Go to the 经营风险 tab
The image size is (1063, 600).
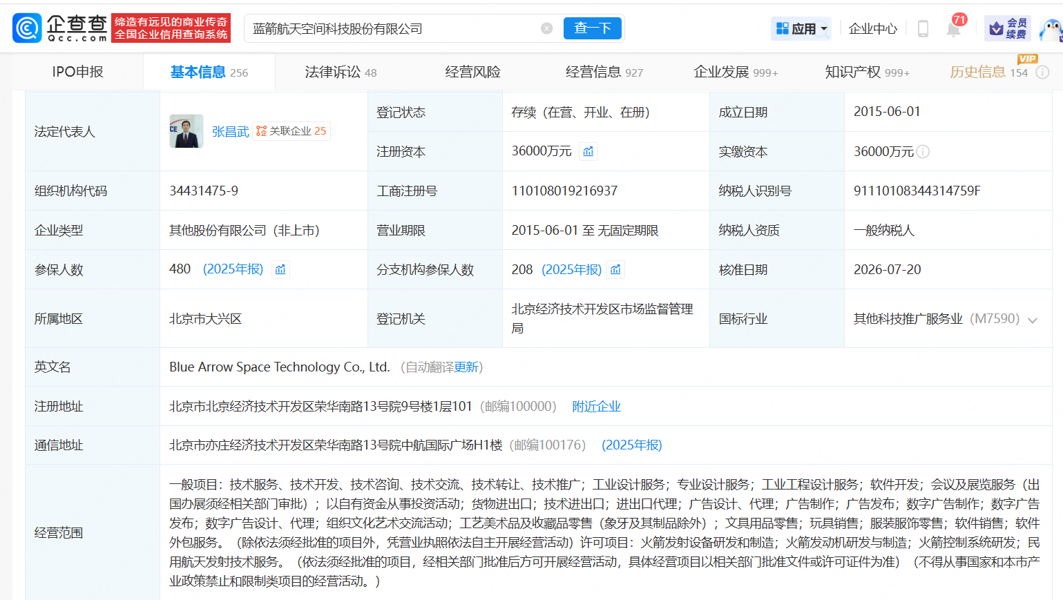tap(472, 72)
